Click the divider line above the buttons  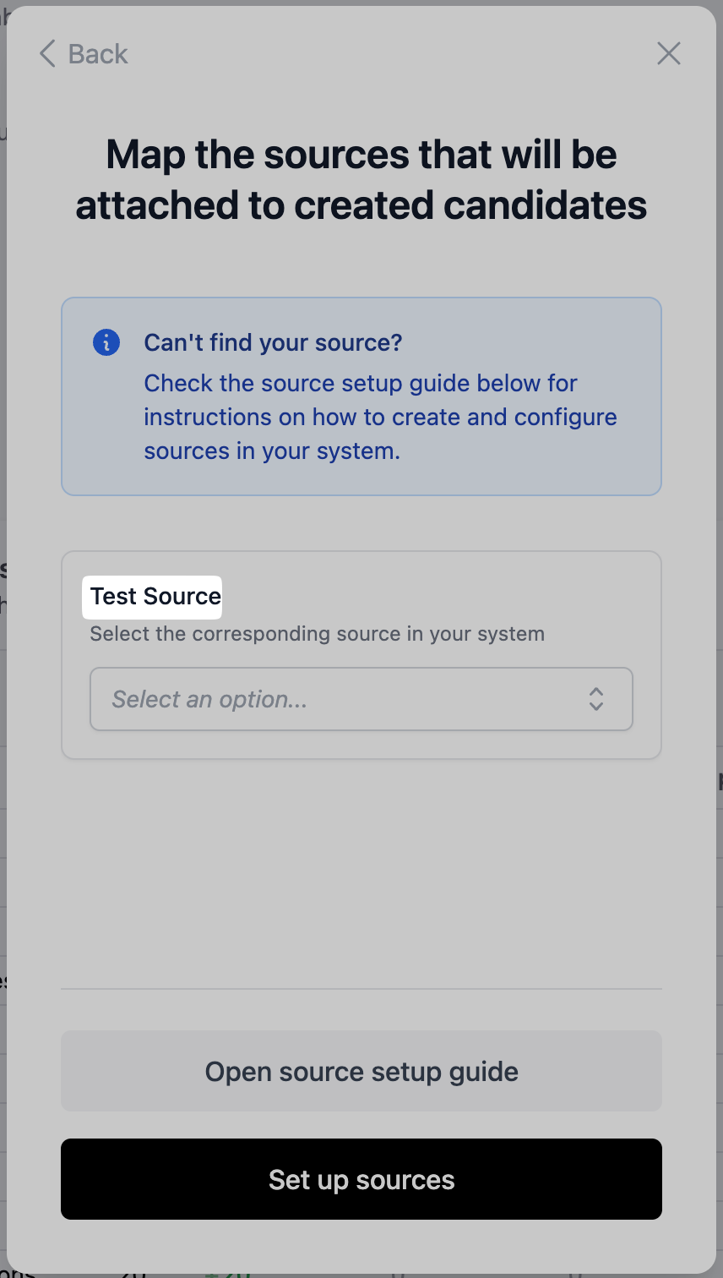361,988
